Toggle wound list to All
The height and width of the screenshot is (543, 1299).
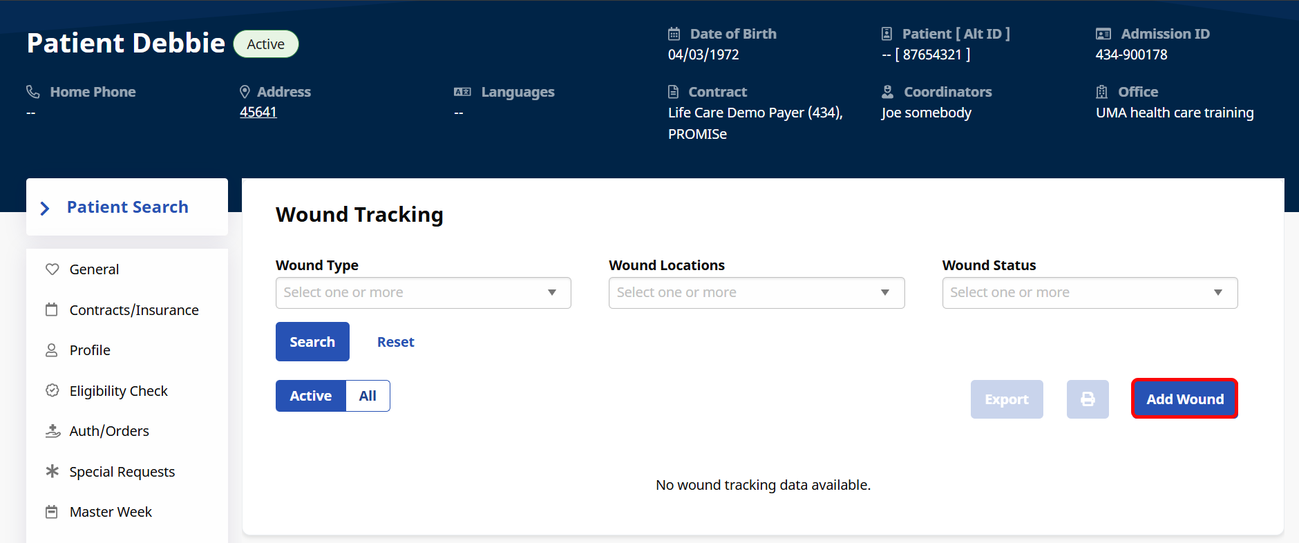368,396
